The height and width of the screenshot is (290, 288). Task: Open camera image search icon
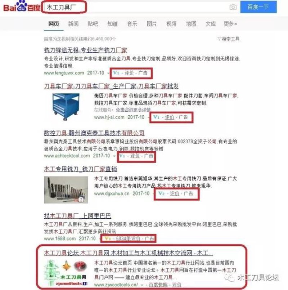[233, 7]
